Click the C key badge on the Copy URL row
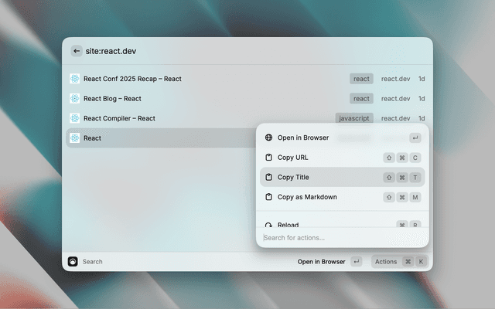This screenshot has width=495, height=309. coord(415,158)
